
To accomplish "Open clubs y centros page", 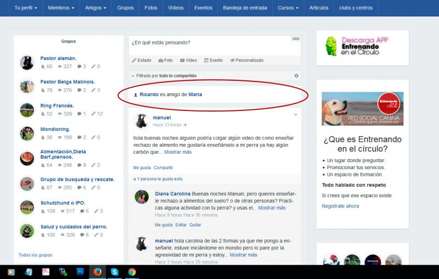I will pos(356,8).
